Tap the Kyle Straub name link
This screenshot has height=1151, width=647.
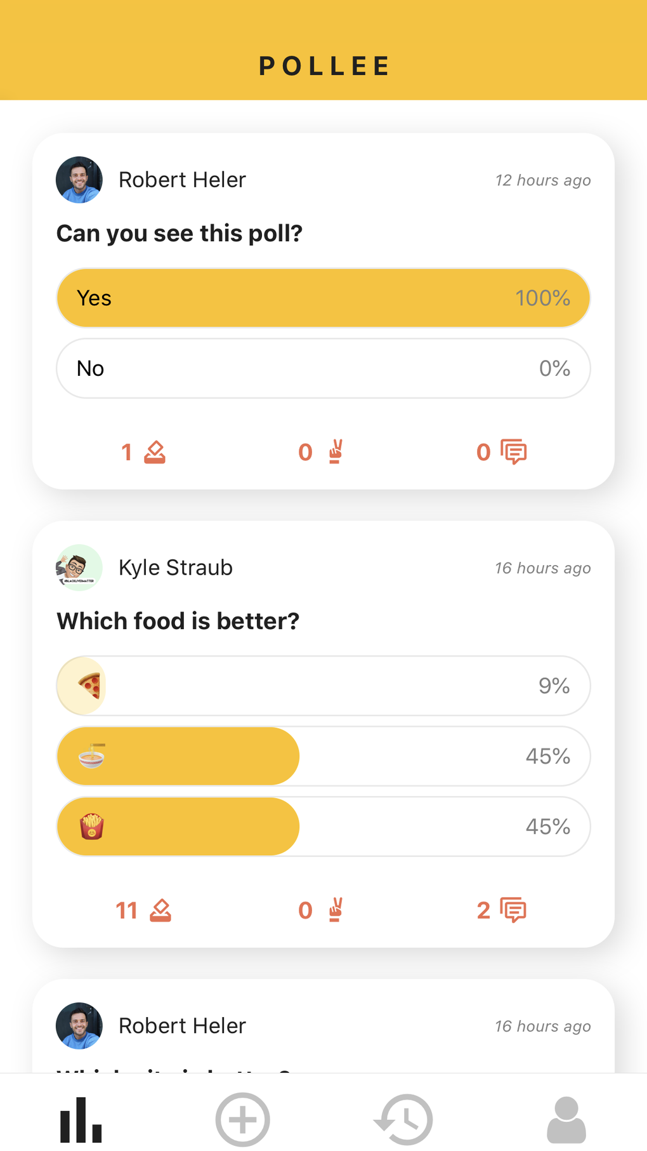pos(176,568)
